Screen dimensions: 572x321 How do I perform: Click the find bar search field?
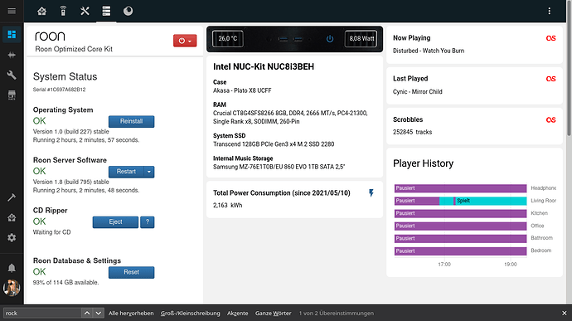tap(42, 313)
